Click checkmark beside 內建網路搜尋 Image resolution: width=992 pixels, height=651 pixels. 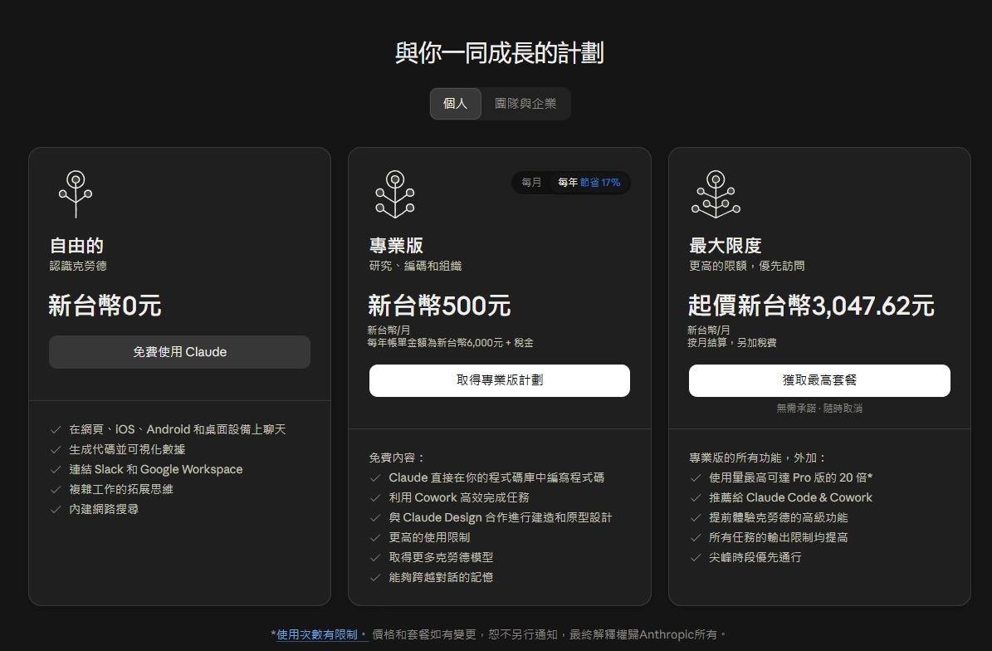point(56,509)
